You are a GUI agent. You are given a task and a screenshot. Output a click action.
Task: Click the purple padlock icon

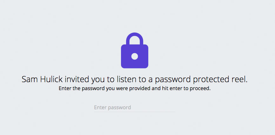tap(135, 50)
